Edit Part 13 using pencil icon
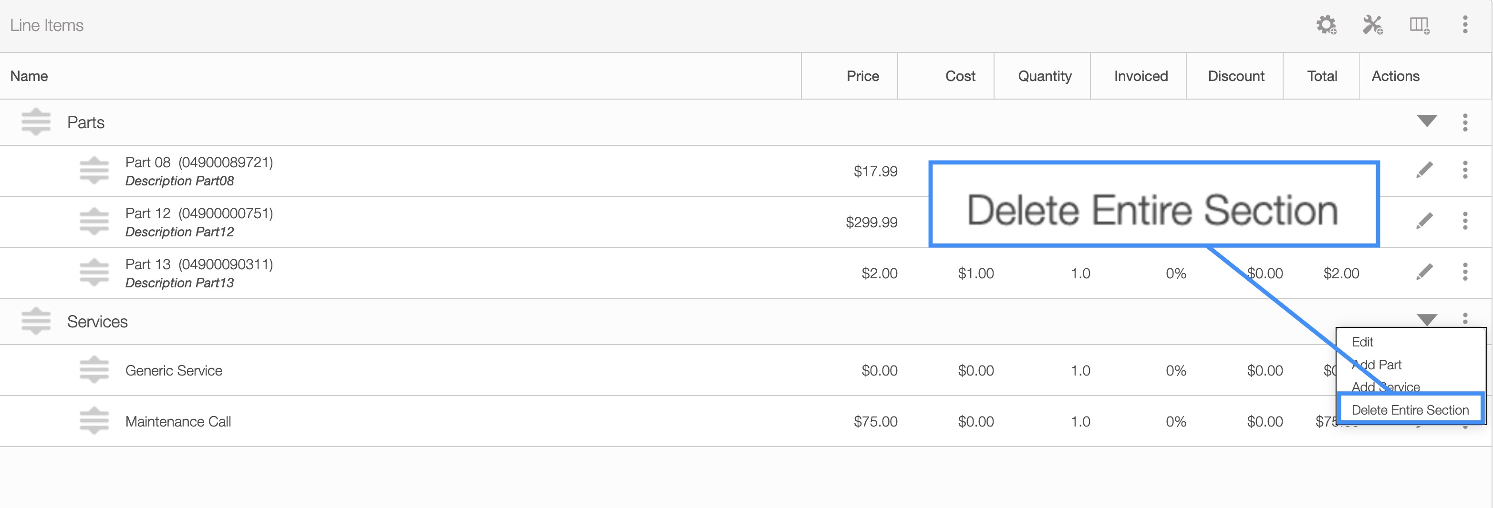1493x508 pixels. point(1425,272)
